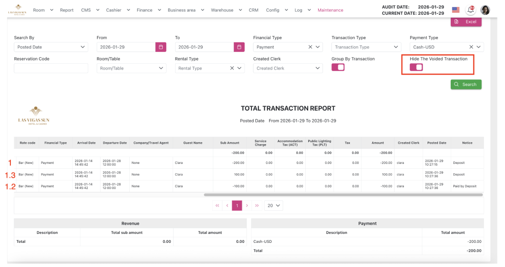Clear the Payment Type Cash-USD selection
Screen dimensions: 505x267
coord(471,47)
